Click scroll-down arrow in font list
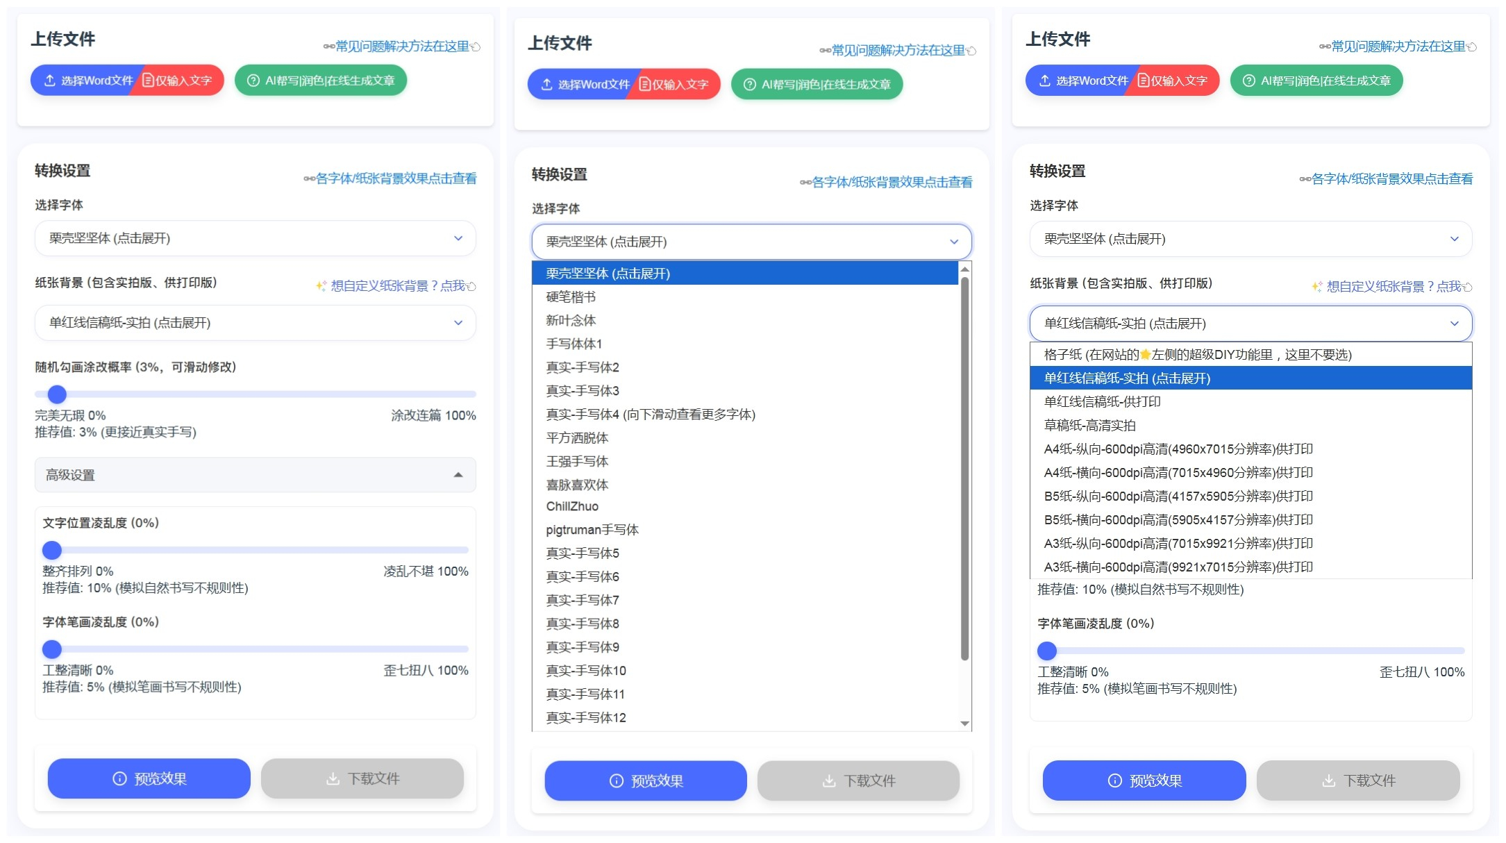The width and height of the screenshot is (1506, 843). (964, 724)
